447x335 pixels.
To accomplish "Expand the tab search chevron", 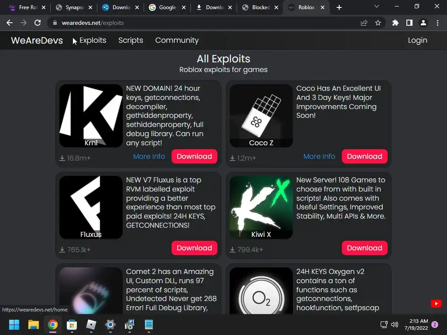I will point(377,6).
